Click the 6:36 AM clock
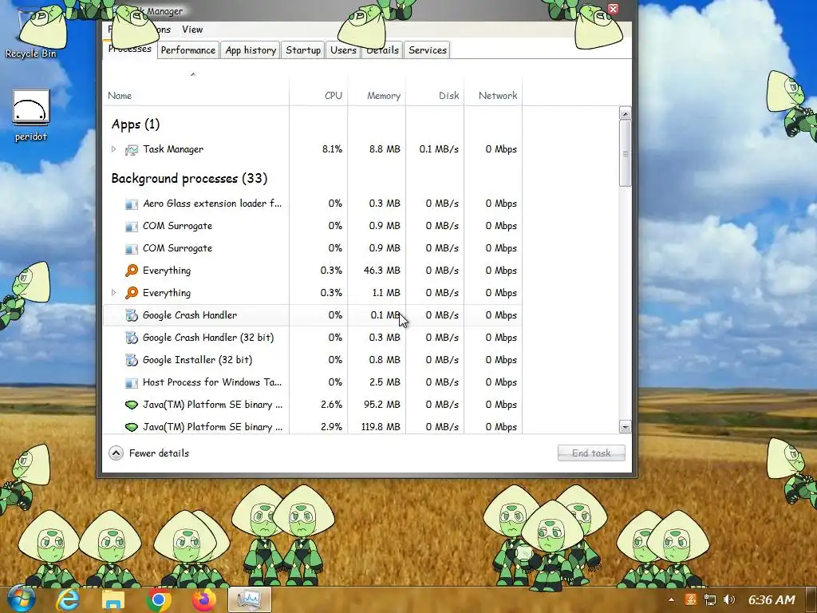This screenshot has width=817, height=613. (x=772, y=600)
